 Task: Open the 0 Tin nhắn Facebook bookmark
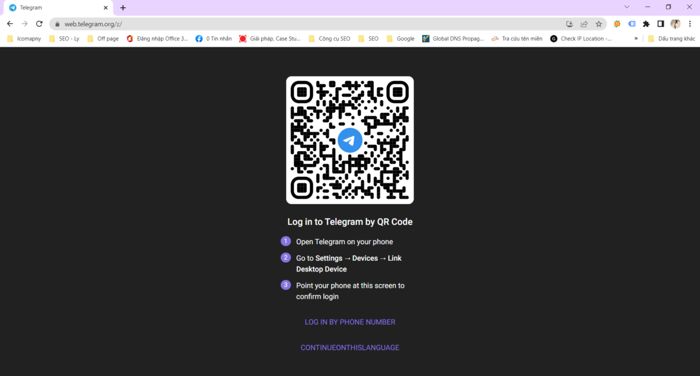[213, 38]
